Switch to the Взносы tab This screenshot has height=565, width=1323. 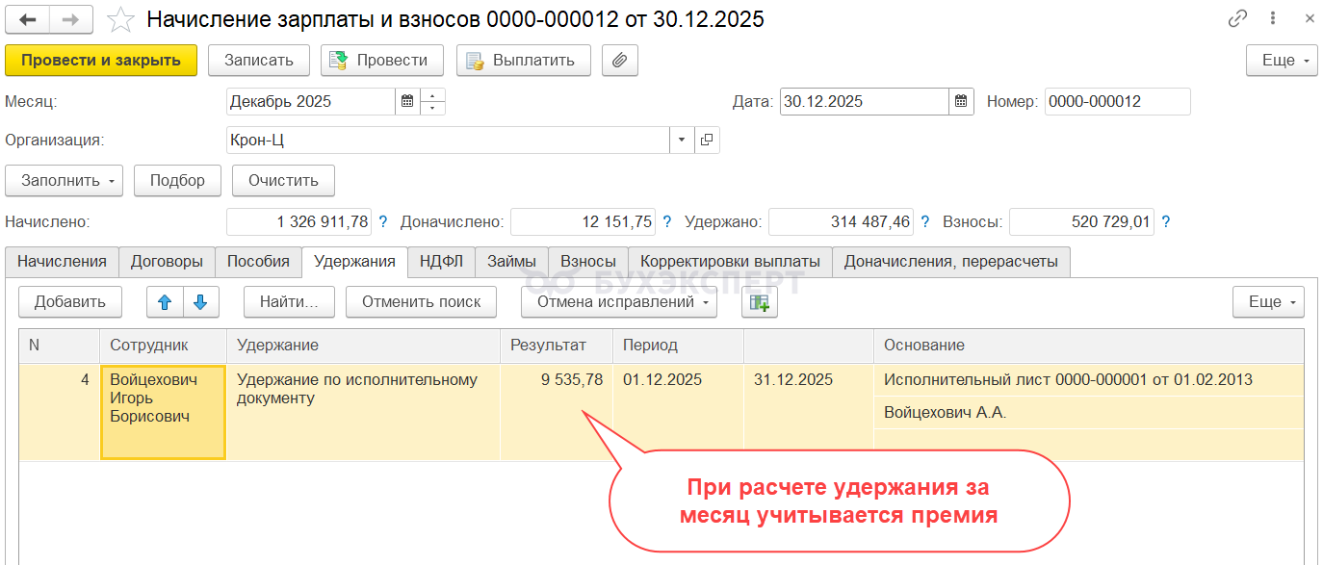click(x=588, y=261)
